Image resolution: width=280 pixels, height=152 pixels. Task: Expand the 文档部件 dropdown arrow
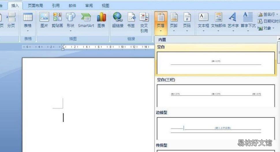tap(219, 31)
